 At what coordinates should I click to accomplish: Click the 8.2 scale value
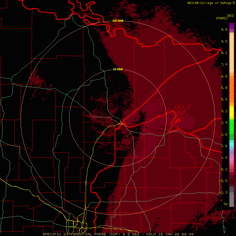[x=224, y=53]
